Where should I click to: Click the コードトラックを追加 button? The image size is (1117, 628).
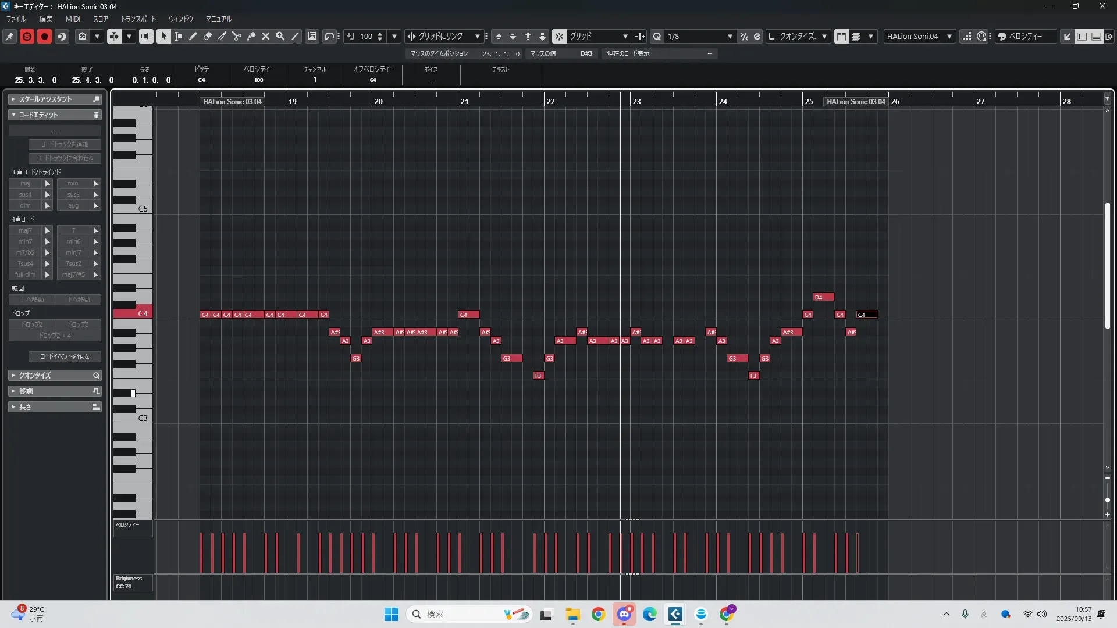click(x=65, y=144)
